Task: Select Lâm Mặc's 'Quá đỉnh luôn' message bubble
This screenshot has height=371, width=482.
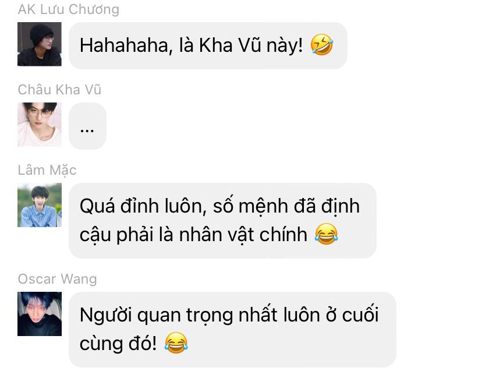Action: (222, 221)
